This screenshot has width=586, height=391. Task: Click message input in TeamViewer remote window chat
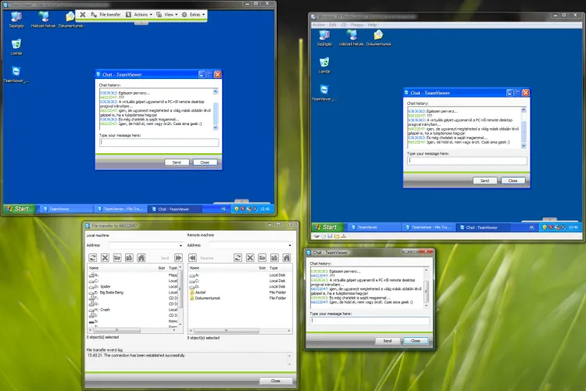pos(159,142)
